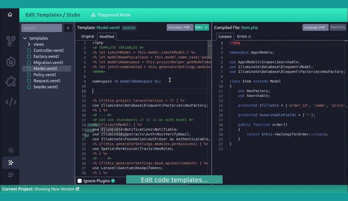Switch to the Original tab

tap(88, 36)
